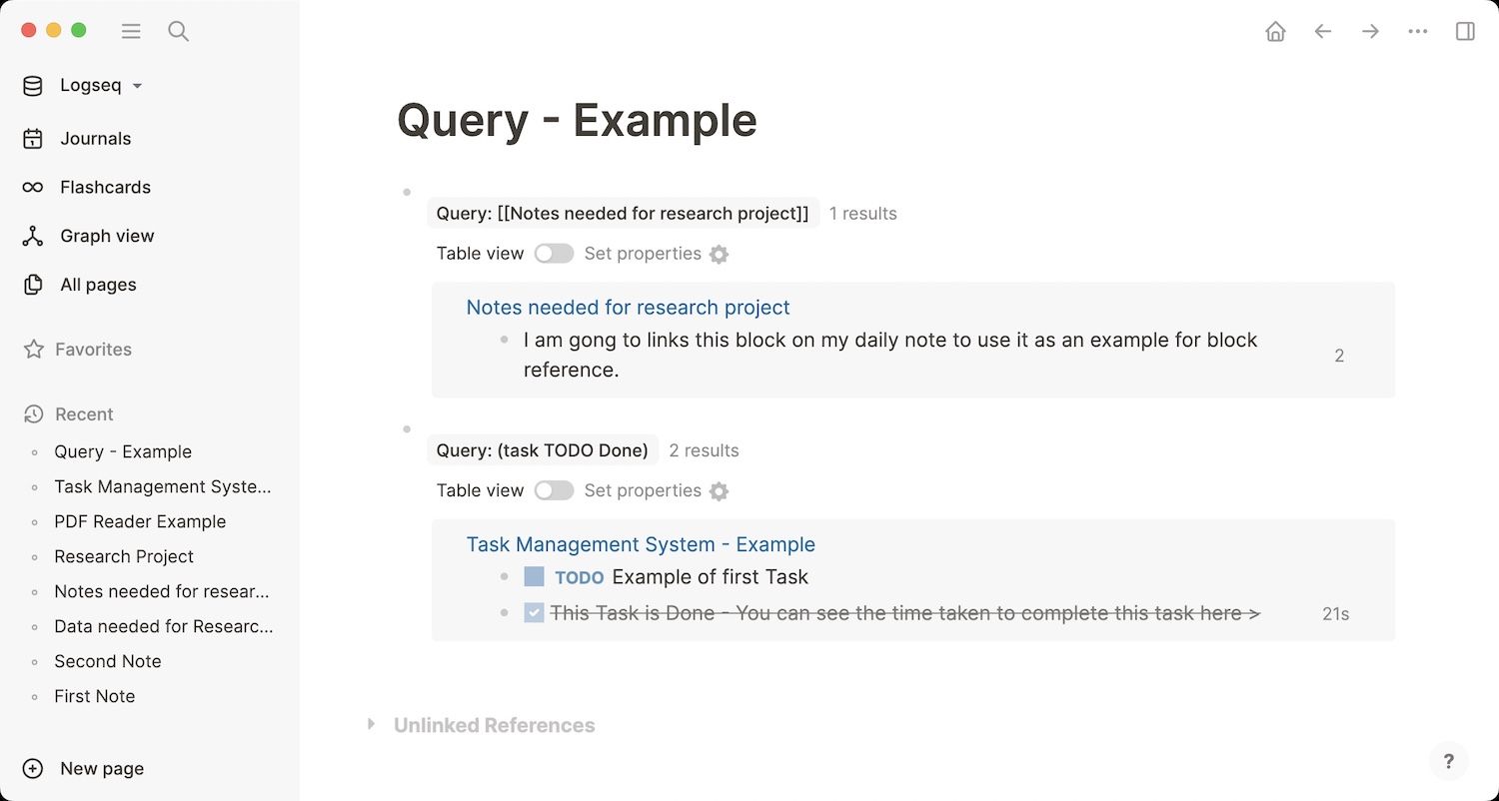Open Set properties gear for the TODO query
This screenshot has width=1499, height=801.
[x=719, y=490]
